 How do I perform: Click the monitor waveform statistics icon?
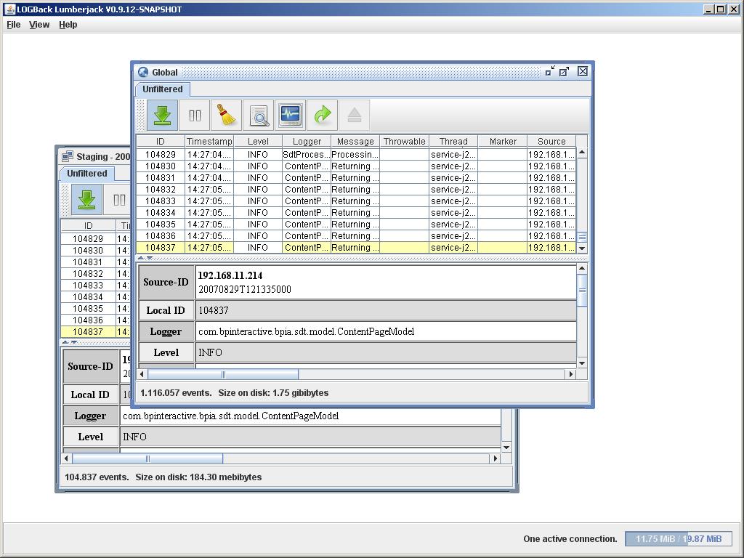coord(290,115)
